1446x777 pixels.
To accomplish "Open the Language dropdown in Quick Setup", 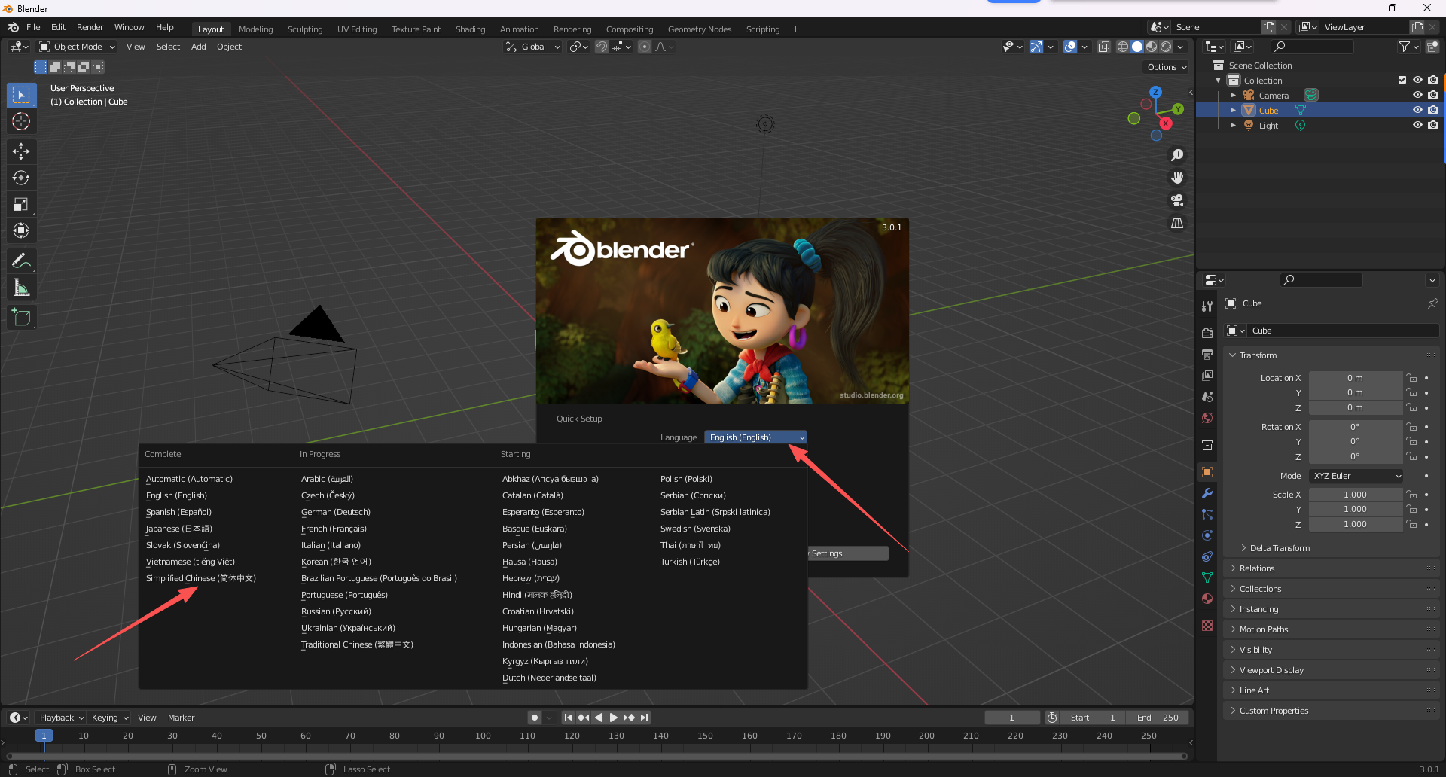I will (755, 437).
